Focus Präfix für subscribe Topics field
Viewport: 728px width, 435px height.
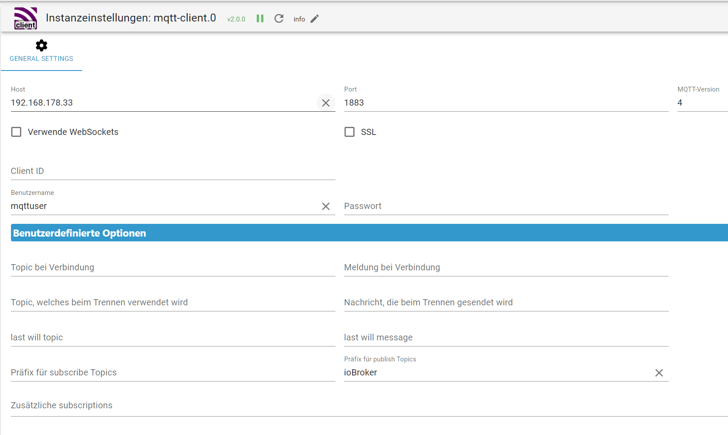[173, 373]
